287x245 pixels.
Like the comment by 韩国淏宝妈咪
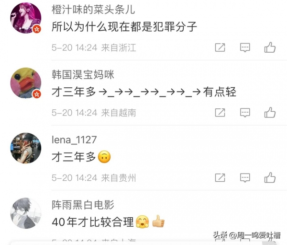click(x=270, y=112)
